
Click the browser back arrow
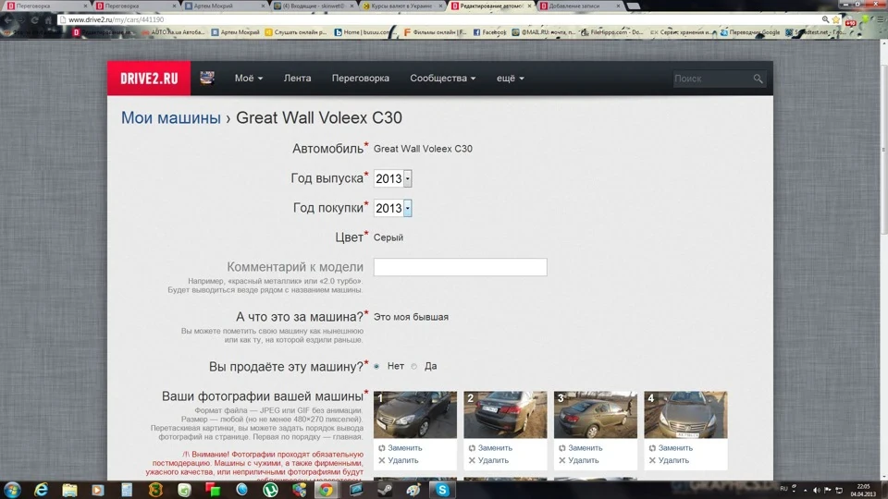(8, 19)
